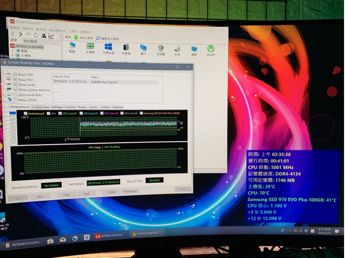345x258 pixels.
Task: Open the DirectX Xbox category icon
Action: point(211,51)
